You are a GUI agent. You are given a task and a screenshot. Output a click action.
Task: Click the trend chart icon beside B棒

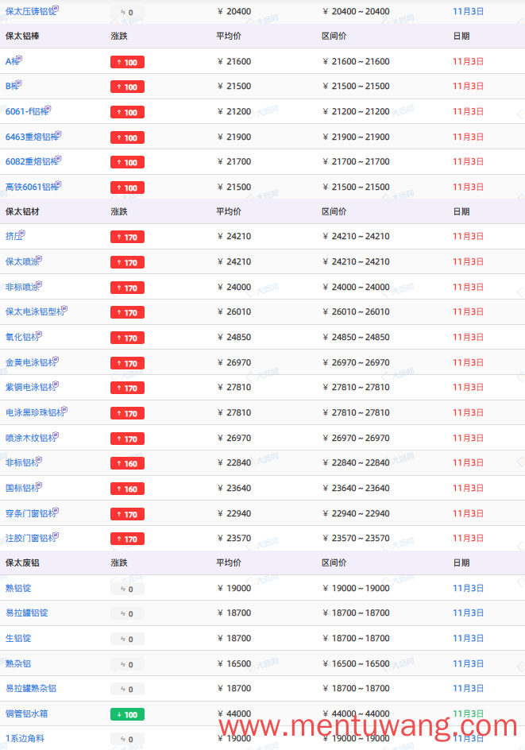point(18,83)
